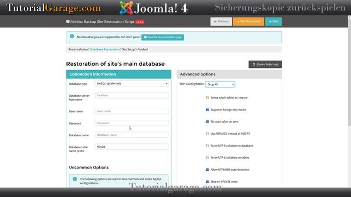Click the Previous button

pyautogui.click(x=221, y=21)
